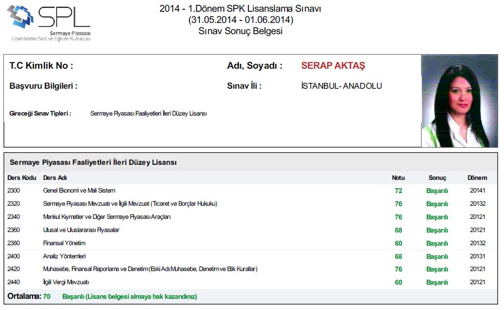This screenshot has width=504, height=310.
Task: Click 'Başarılı' result in the Finansal Yönetim row
Action: point(437,244)
